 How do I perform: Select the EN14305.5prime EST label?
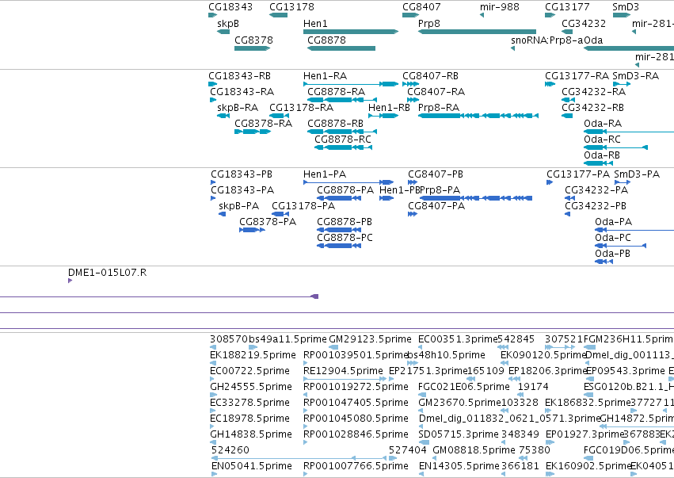click(459, 467)
